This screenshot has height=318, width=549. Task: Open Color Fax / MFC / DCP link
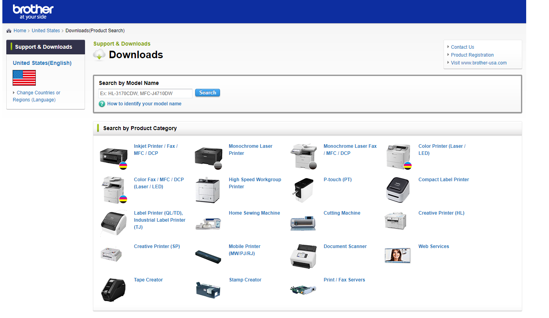point(159,183)
